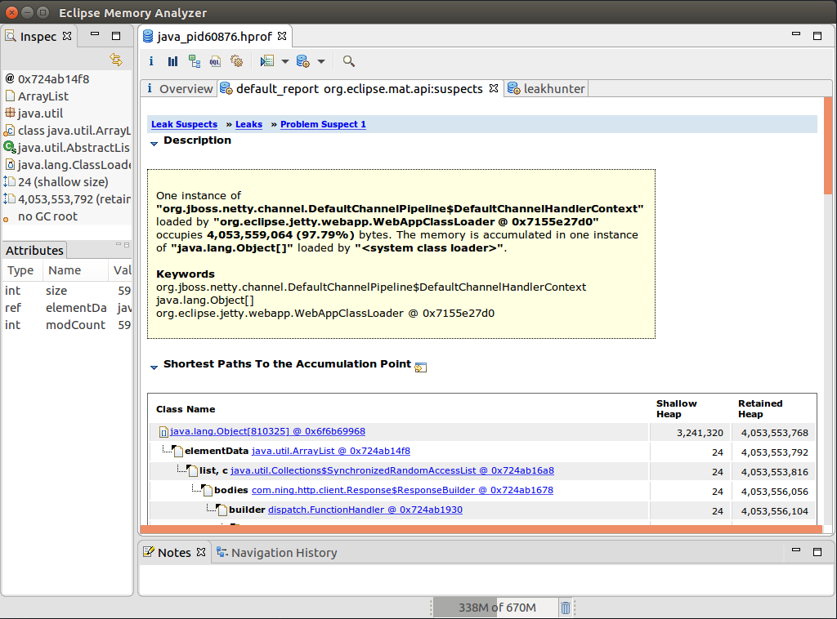837x619 pixels.
Task: Open java.lang.Object[810325] @ 0x6f6b69968 link
Action: (x=267, y=431)
